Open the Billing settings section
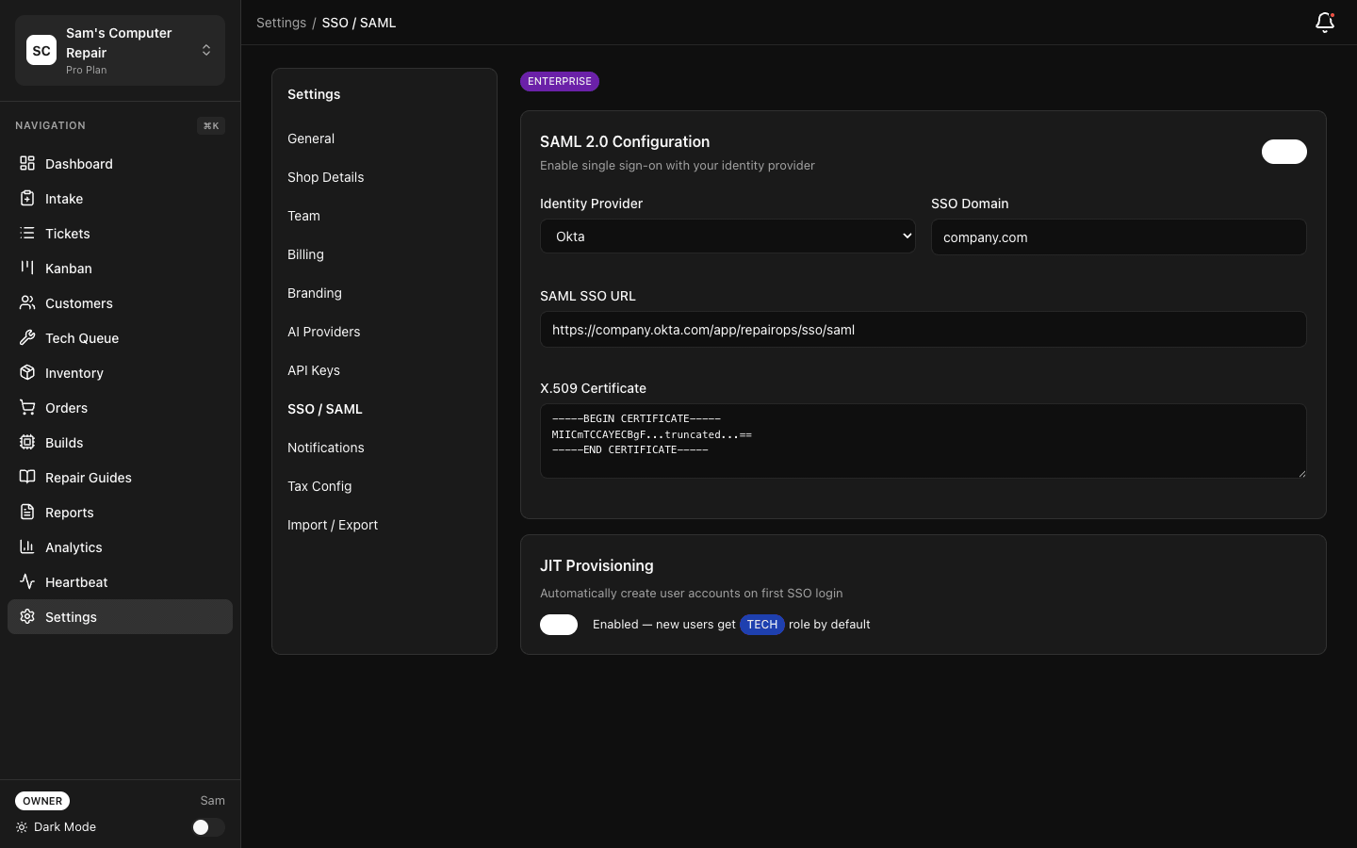The width and height of the screenshot is (1357, 848). [305, 254]
